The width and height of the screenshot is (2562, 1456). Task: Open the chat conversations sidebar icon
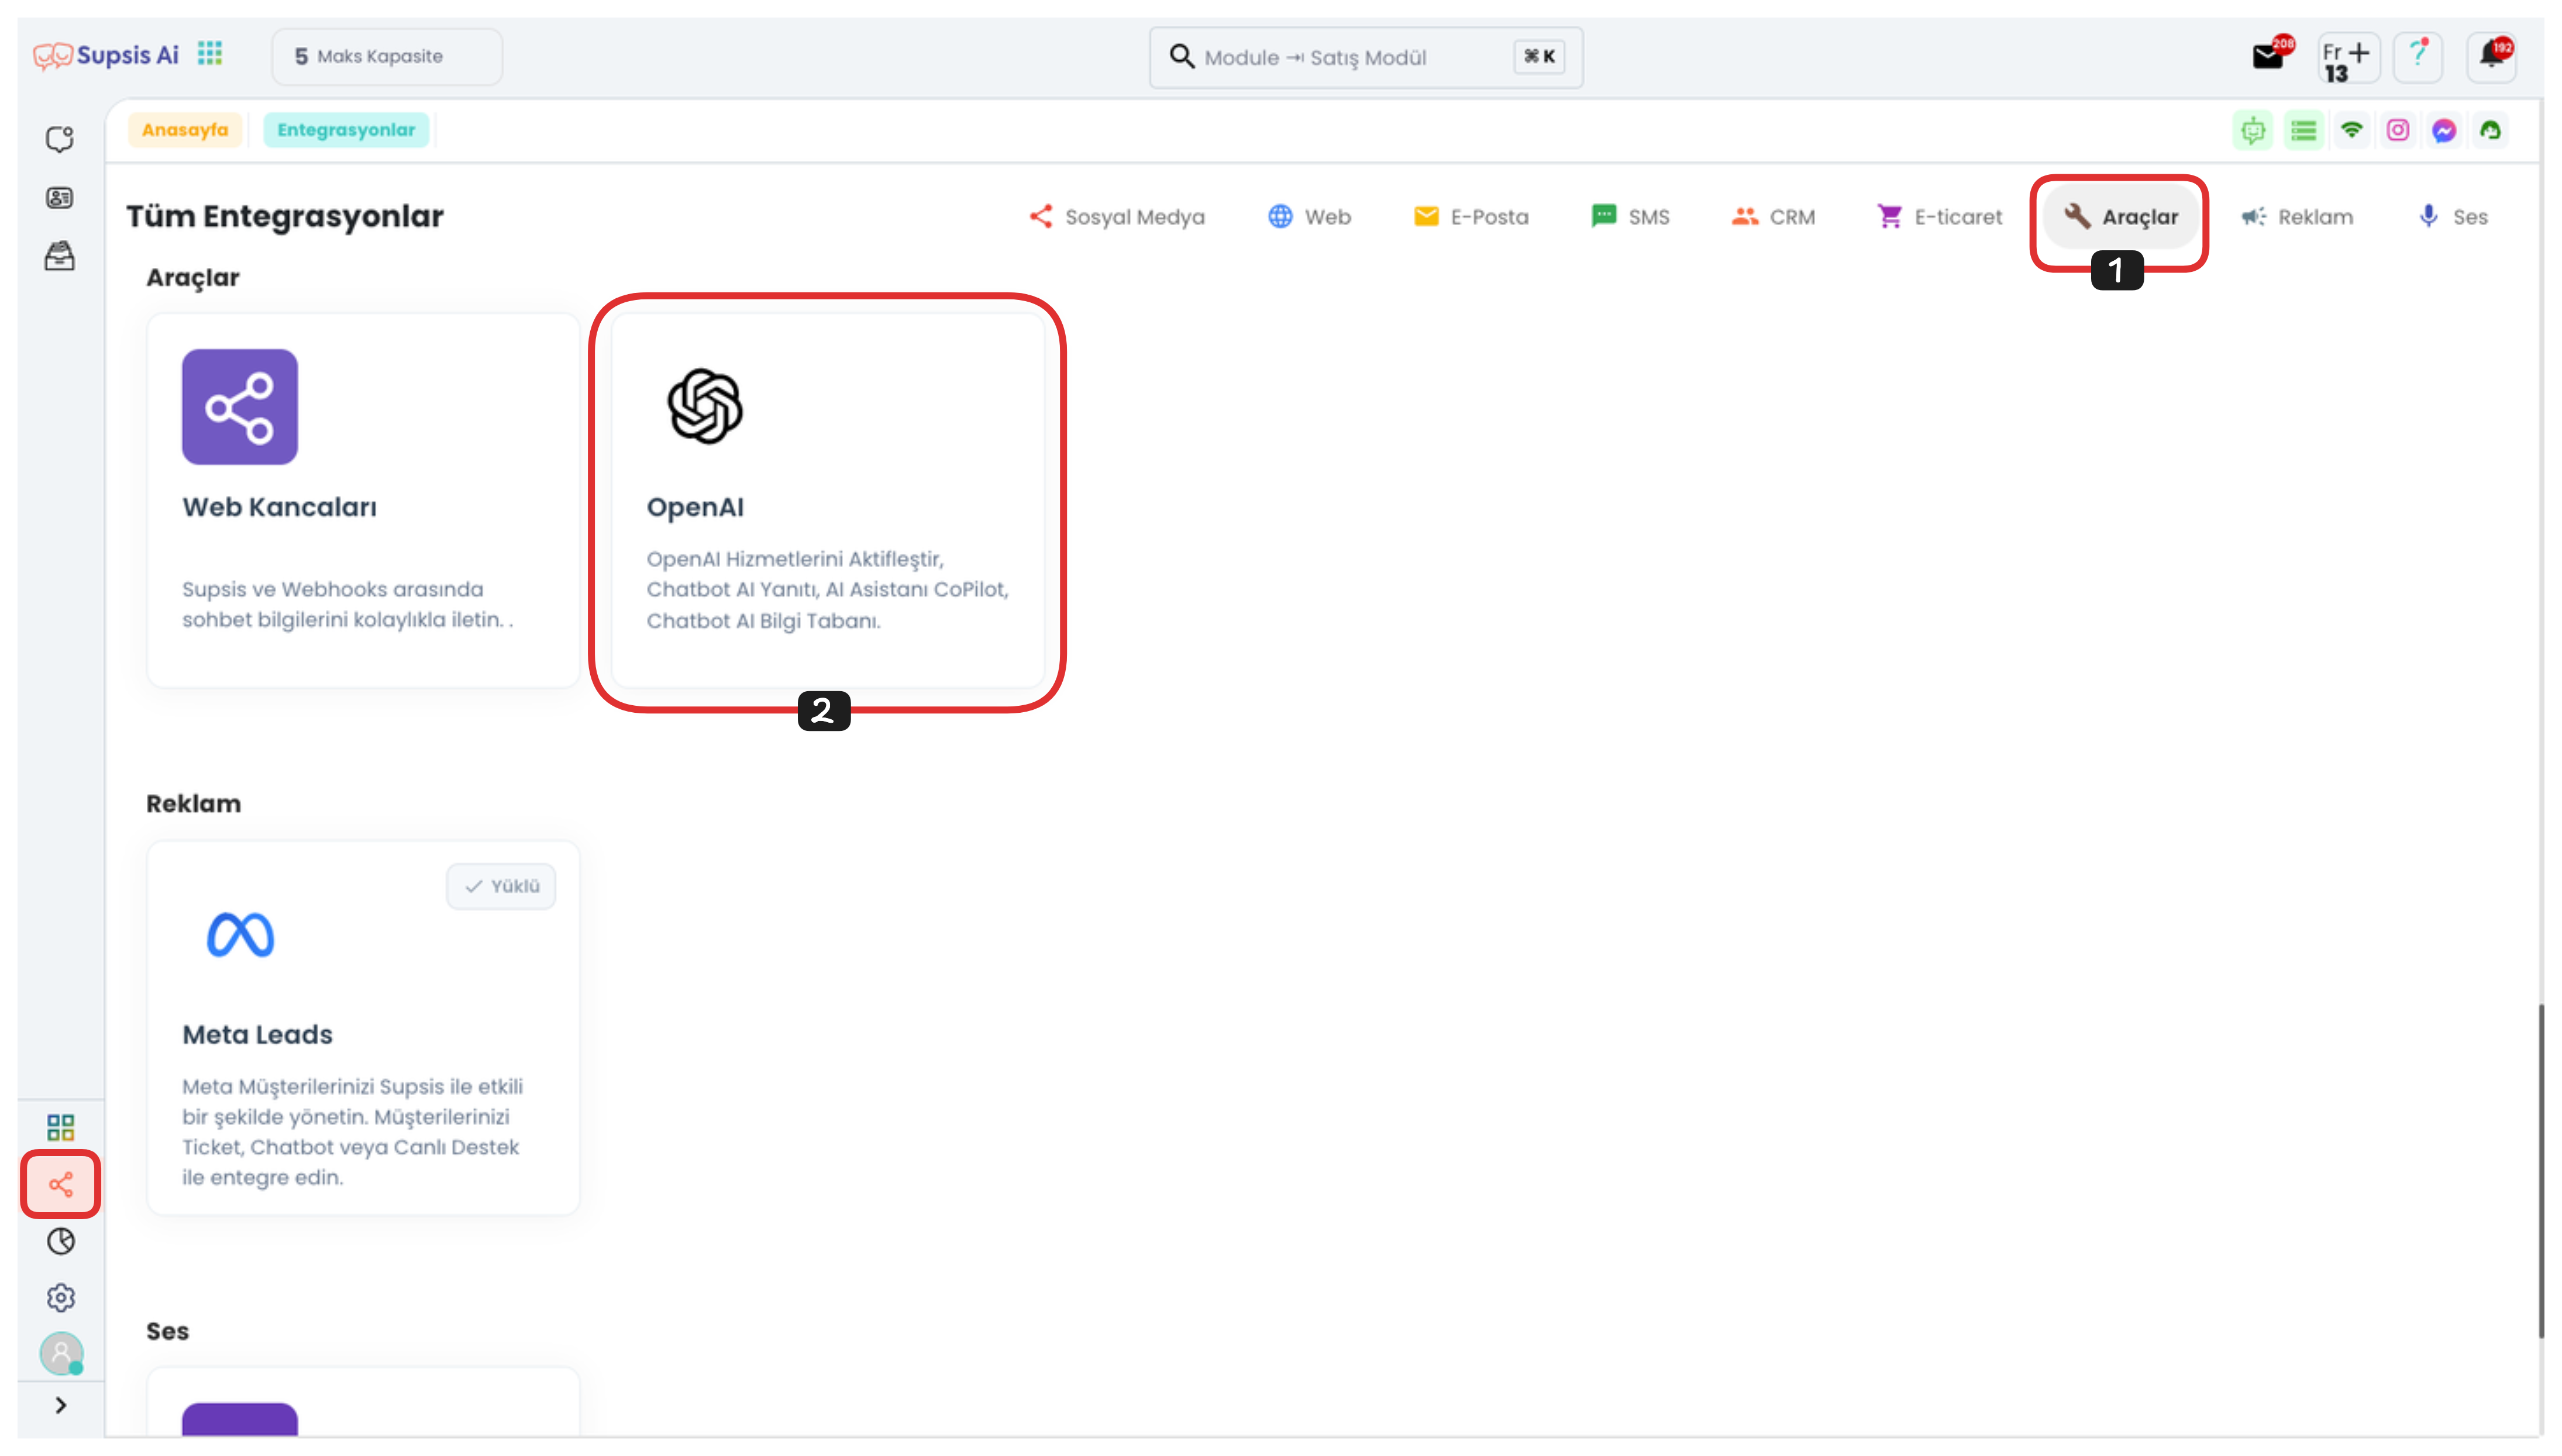pos(60,139)
